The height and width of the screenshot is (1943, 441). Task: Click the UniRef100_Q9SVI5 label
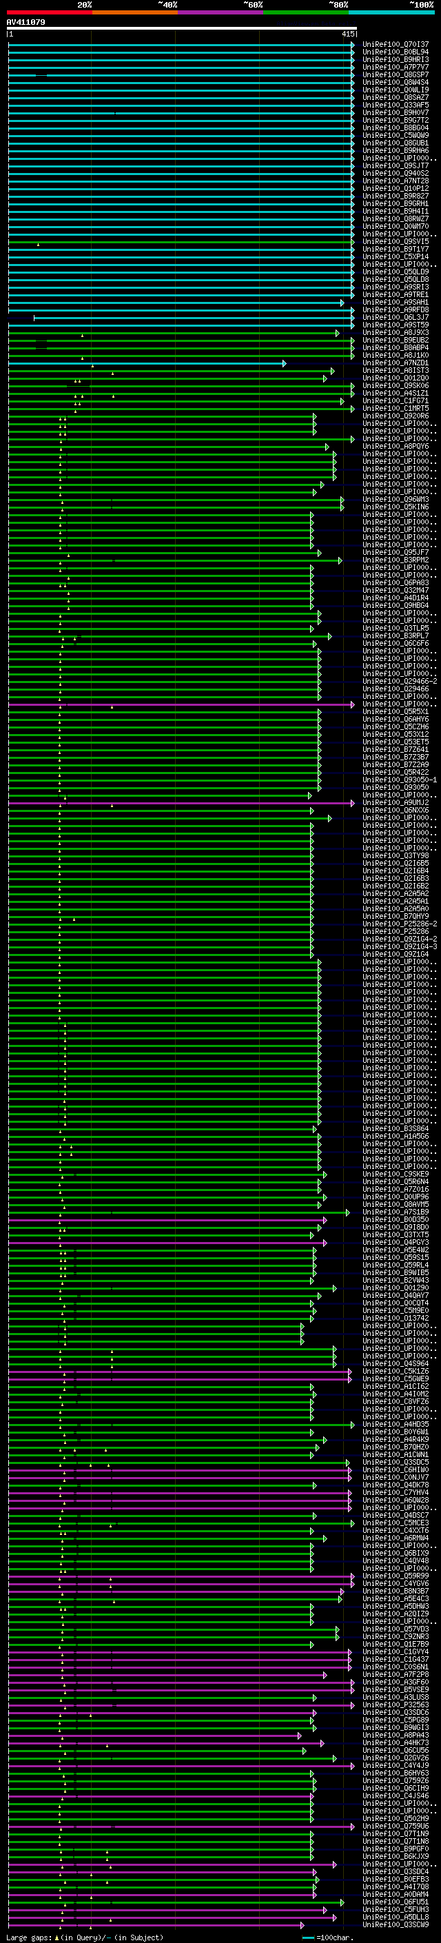[x=396, y=241]
